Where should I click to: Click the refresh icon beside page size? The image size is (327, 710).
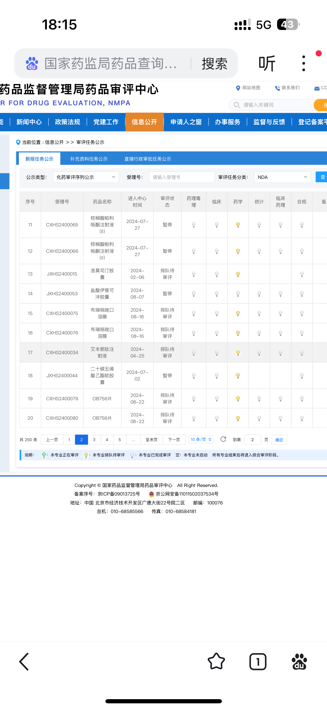click(223, 439)
